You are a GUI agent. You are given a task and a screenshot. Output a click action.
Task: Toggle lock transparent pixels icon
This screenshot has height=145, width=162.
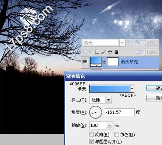pos(97,52)
